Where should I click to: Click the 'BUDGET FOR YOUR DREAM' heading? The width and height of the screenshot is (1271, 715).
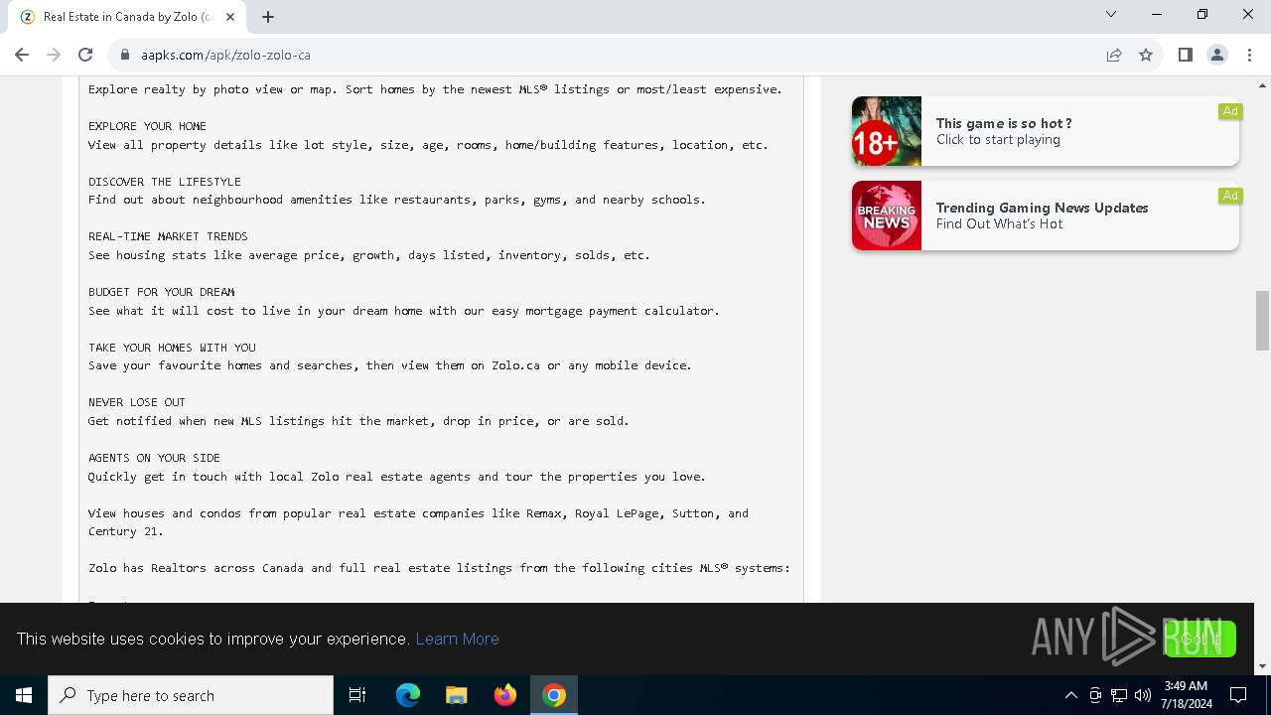coord(161,292)
